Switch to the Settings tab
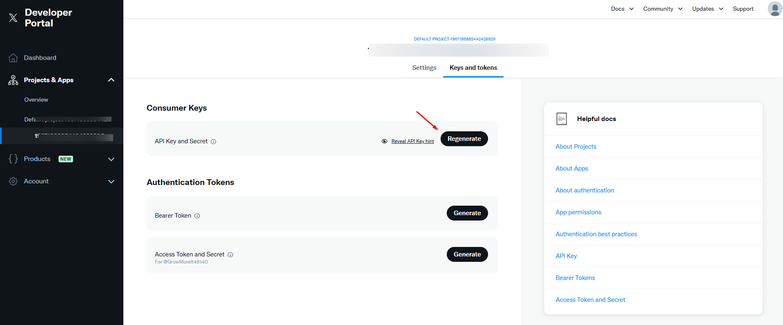Screen dimensions: 783x325 (424, 68)
